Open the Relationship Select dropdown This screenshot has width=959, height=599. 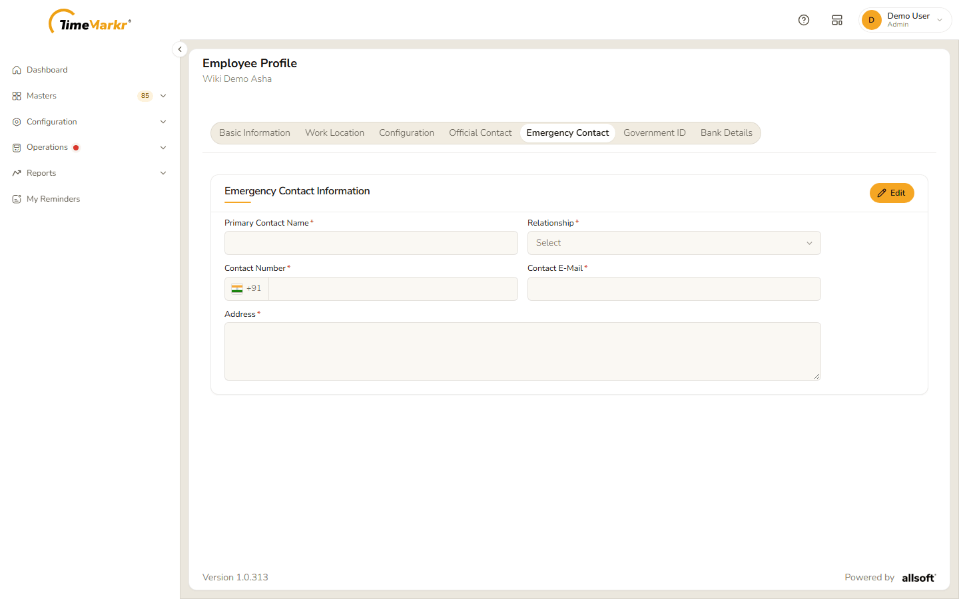pyautogui.click(x=674, y=243)
